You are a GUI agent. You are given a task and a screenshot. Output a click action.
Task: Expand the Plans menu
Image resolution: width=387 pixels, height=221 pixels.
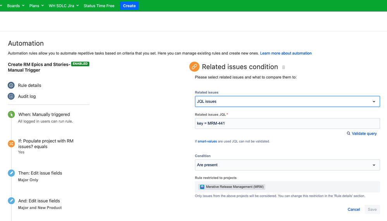36,6
